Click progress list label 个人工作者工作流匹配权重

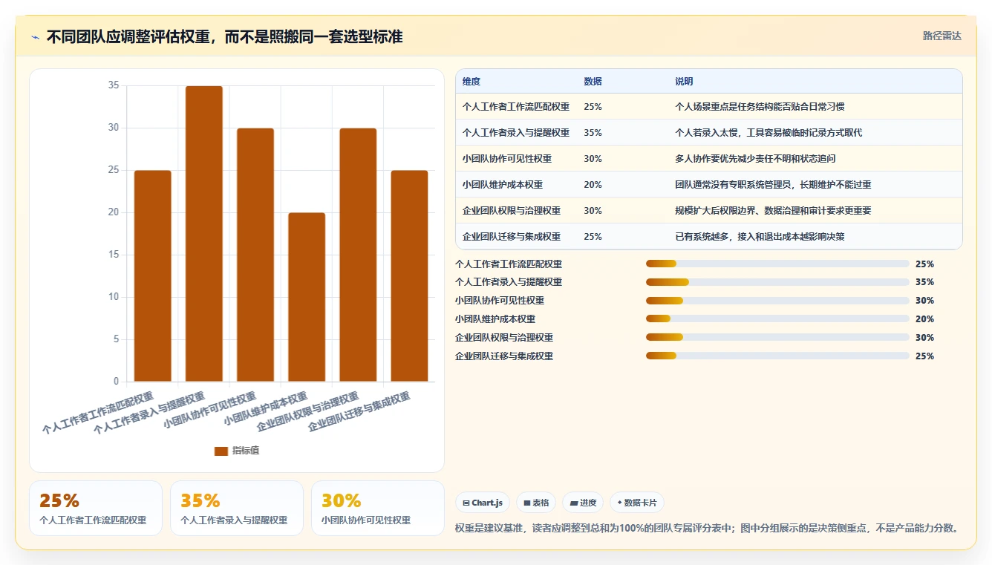(x=509, y=264)
